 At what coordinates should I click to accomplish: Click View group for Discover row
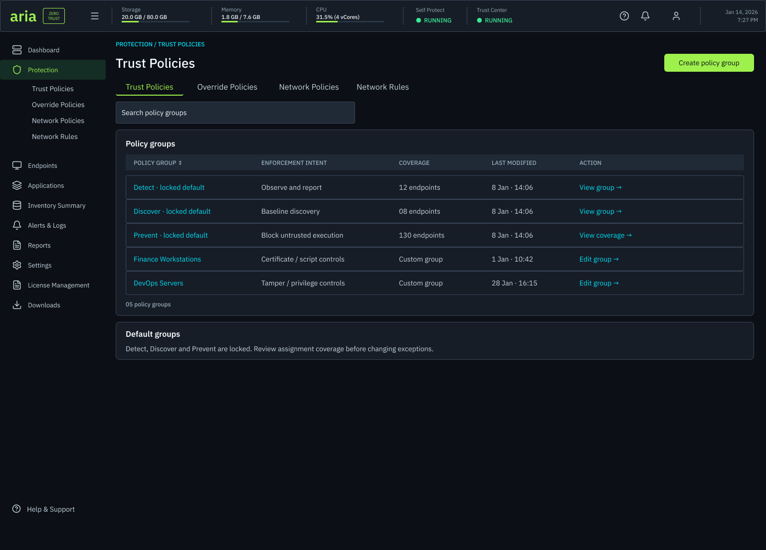pyautogui.click(x=600, y=211)
